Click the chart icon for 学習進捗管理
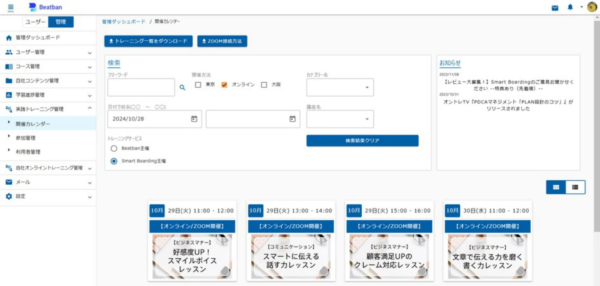 (x=9, y=95)
